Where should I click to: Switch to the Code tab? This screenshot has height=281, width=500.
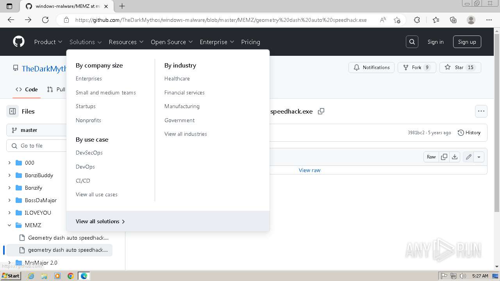(x=27, y=89)
